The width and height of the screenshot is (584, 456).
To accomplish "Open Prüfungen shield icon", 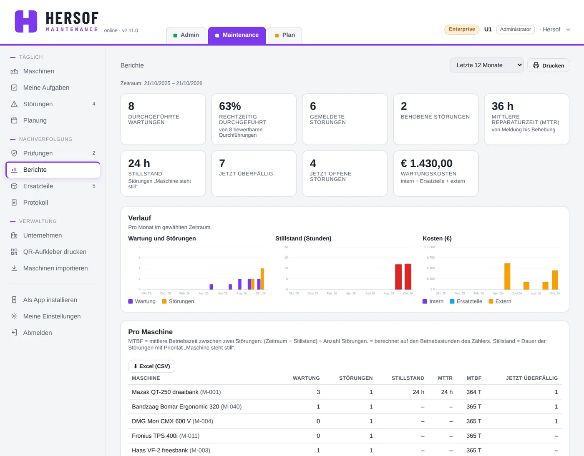I will point(14,153).
